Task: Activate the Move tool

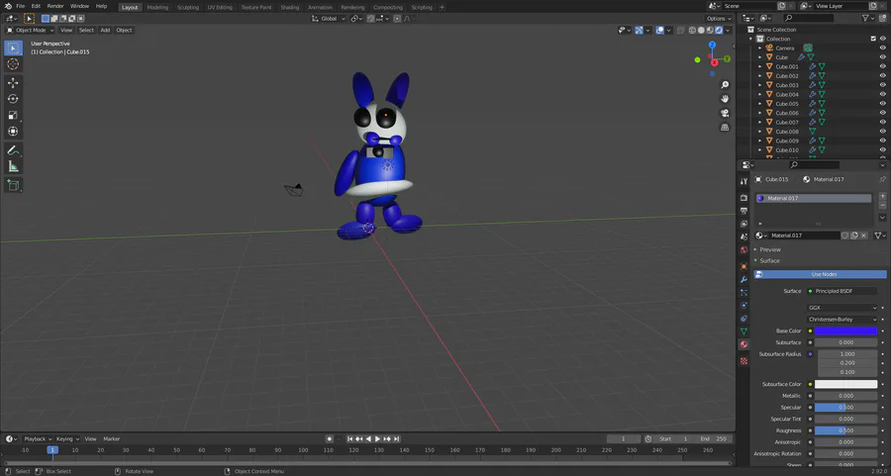Action: (x=13, y=83)
